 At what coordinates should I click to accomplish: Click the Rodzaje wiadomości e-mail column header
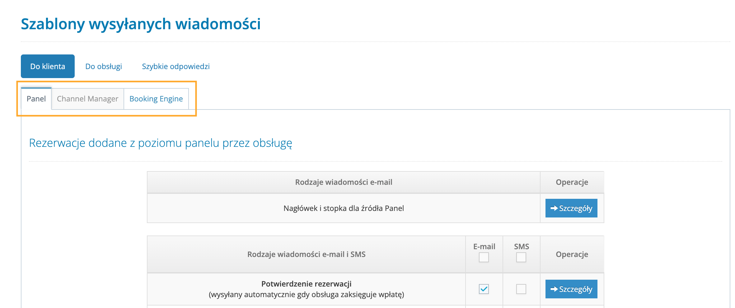tap(344, 182)
